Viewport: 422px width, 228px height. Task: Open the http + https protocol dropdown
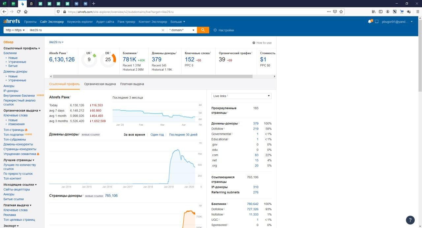pos(15,30)
